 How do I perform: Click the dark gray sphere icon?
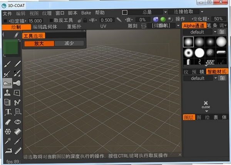point(170,20)
